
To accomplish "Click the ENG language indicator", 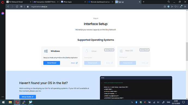I will point(168,102).
